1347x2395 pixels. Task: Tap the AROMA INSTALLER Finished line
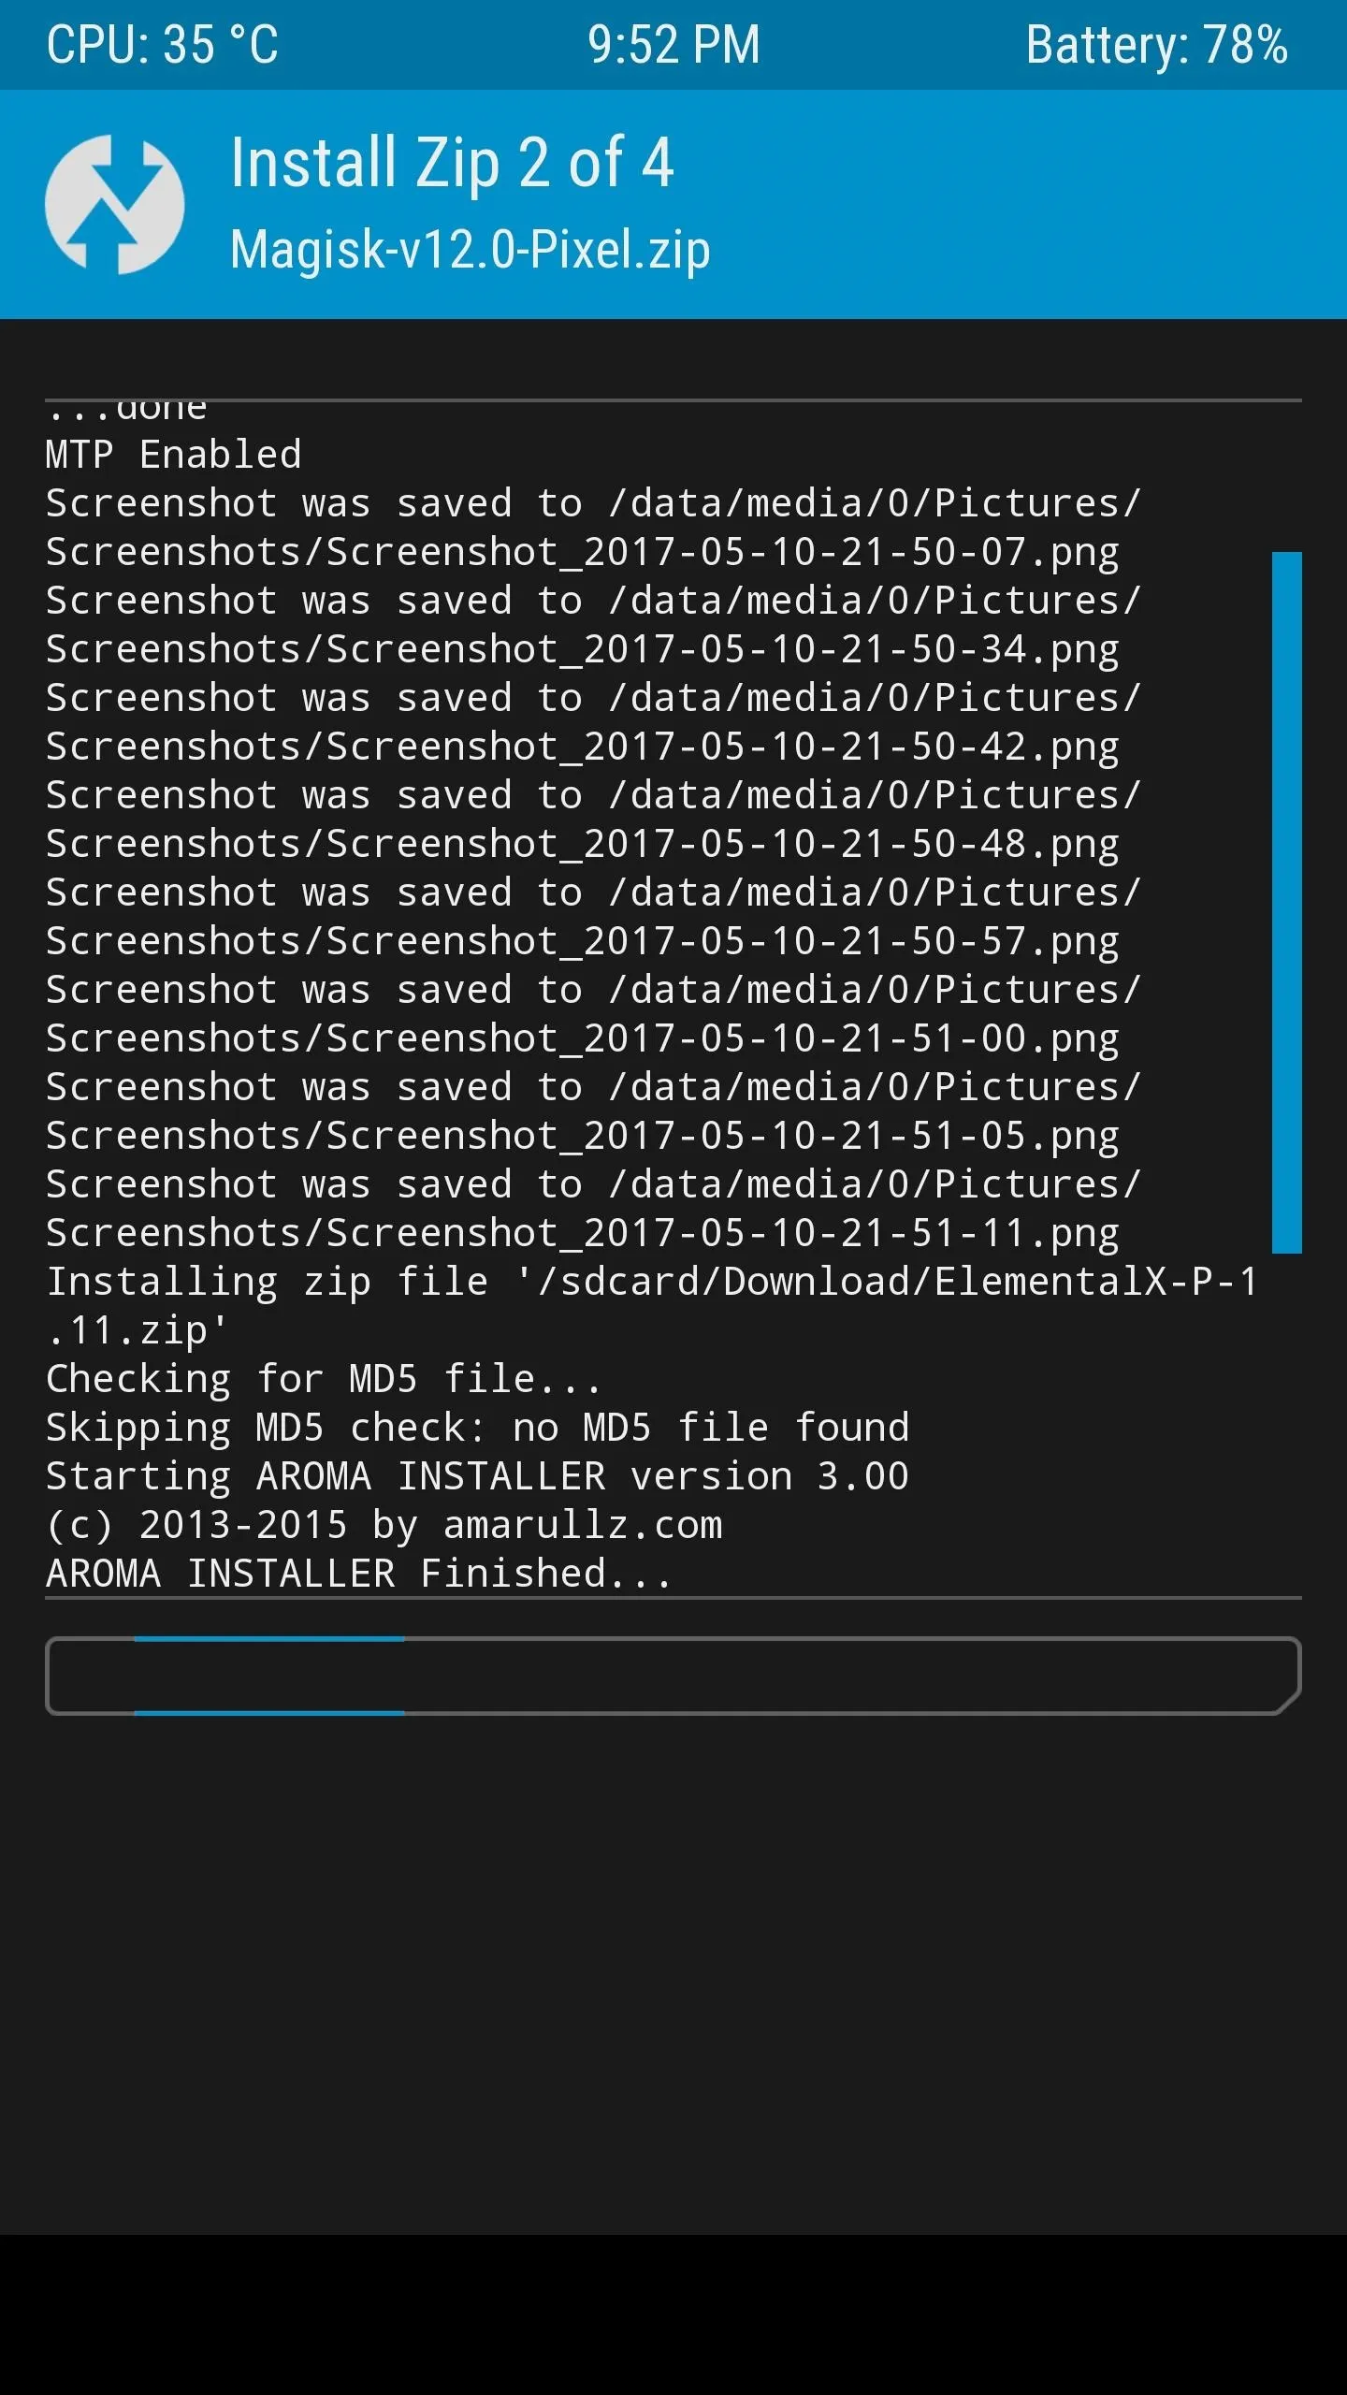coord(359,1574)
